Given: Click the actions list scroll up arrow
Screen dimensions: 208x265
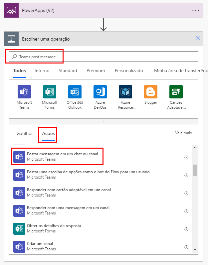Looking at the screenshot, I should click(x=195, y=148).
